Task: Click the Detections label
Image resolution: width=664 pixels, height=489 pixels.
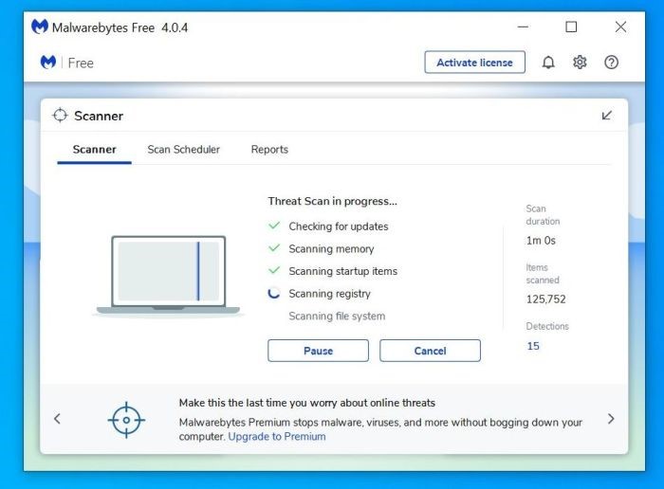Action: 547,326
